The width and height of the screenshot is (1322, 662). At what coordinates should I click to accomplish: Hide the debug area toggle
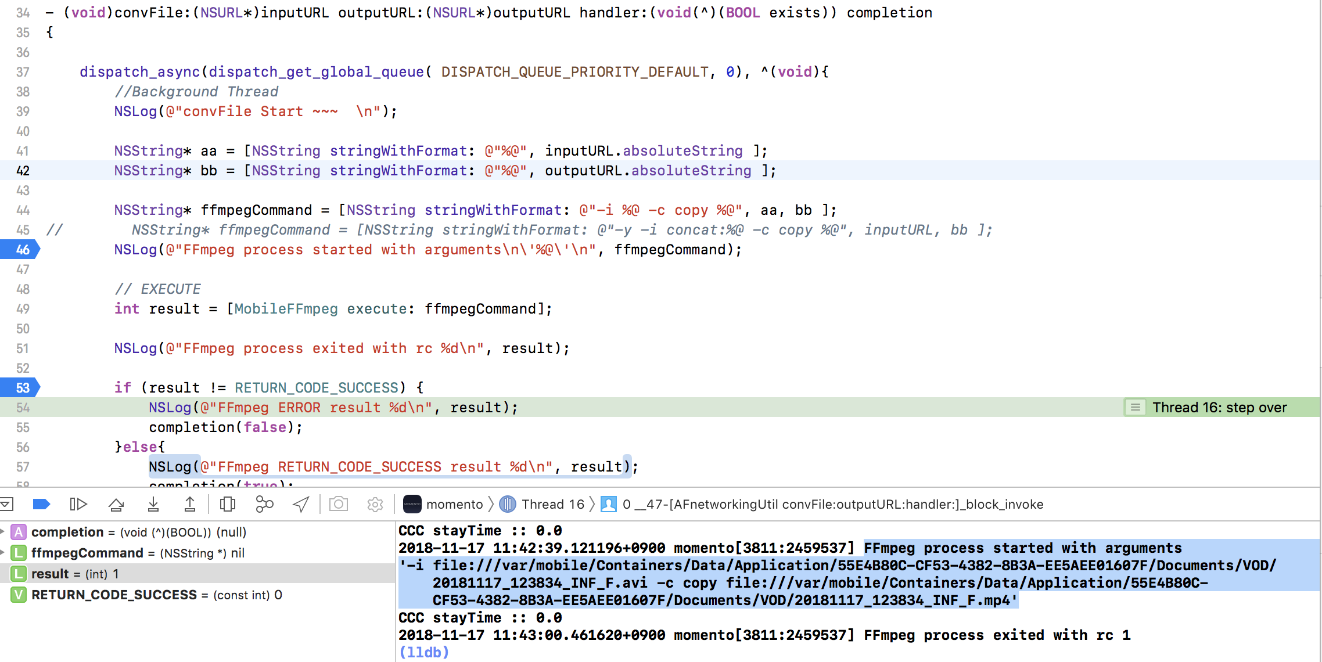click(6, 504)
